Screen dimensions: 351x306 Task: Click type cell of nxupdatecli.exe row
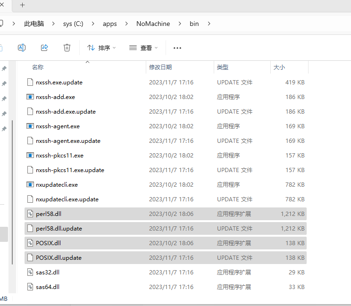228,184
